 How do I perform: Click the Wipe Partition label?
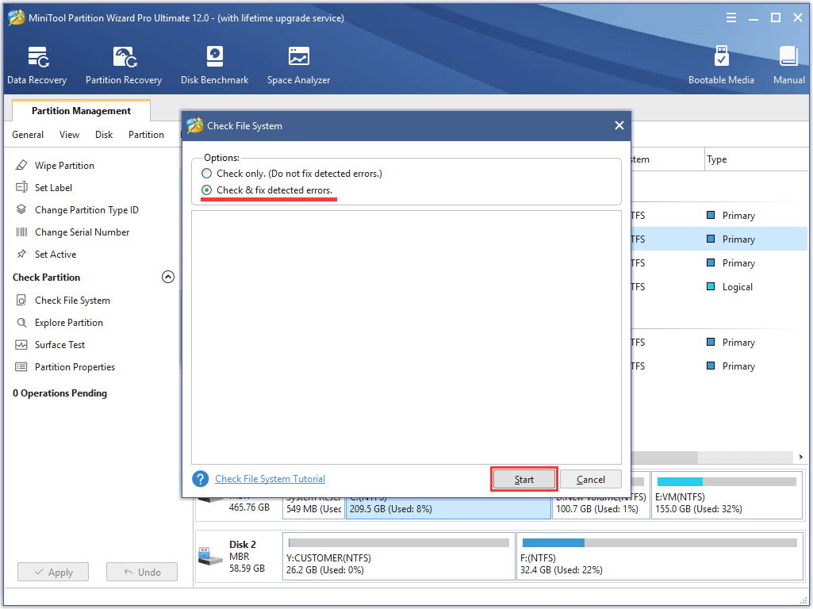pos(64,166)
